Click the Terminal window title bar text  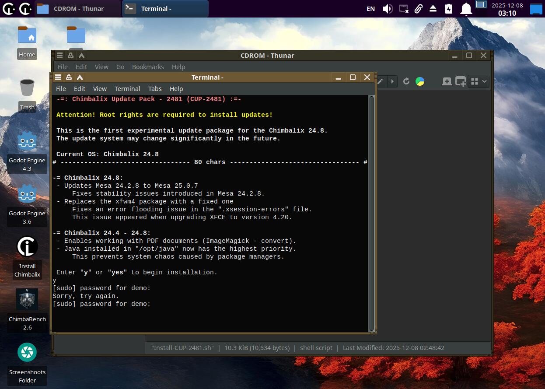pos(207,77)
